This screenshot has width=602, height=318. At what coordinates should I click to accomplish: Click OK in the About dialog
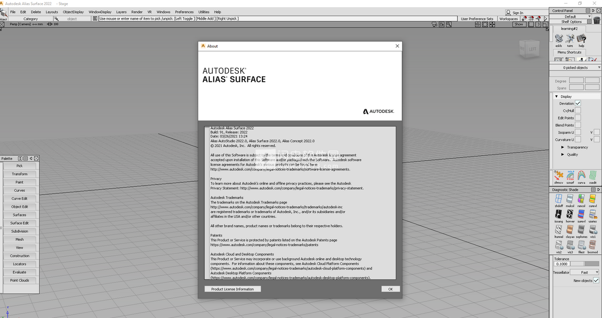(x=391, y=289)
